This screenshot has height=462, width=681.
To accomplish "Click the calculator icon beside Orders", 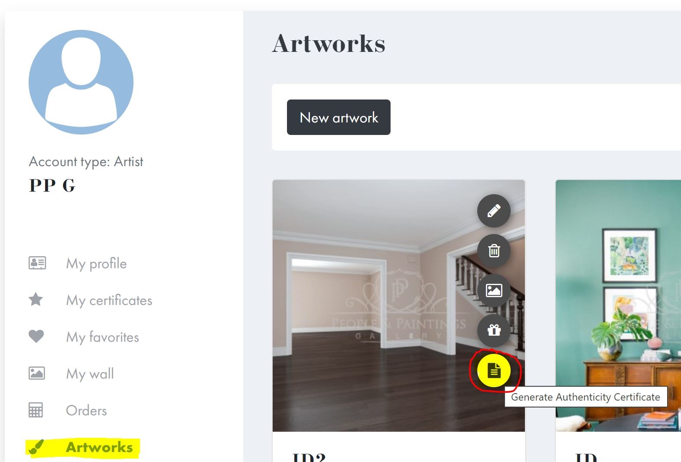I will pos(36,410).
